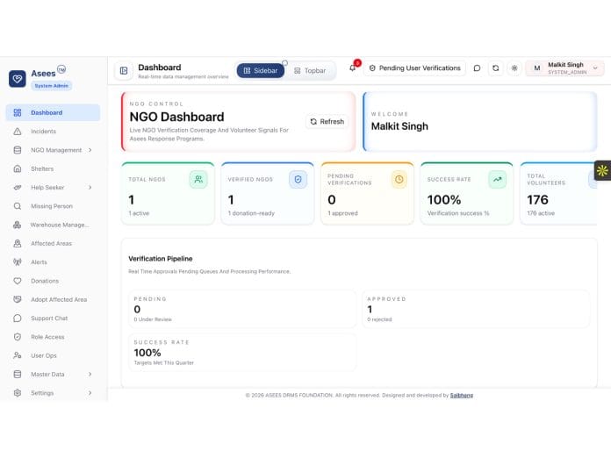This screenshot has height=458, width=611.
Task: Toggle the light theme sun icon
Action: coord(514,68)
